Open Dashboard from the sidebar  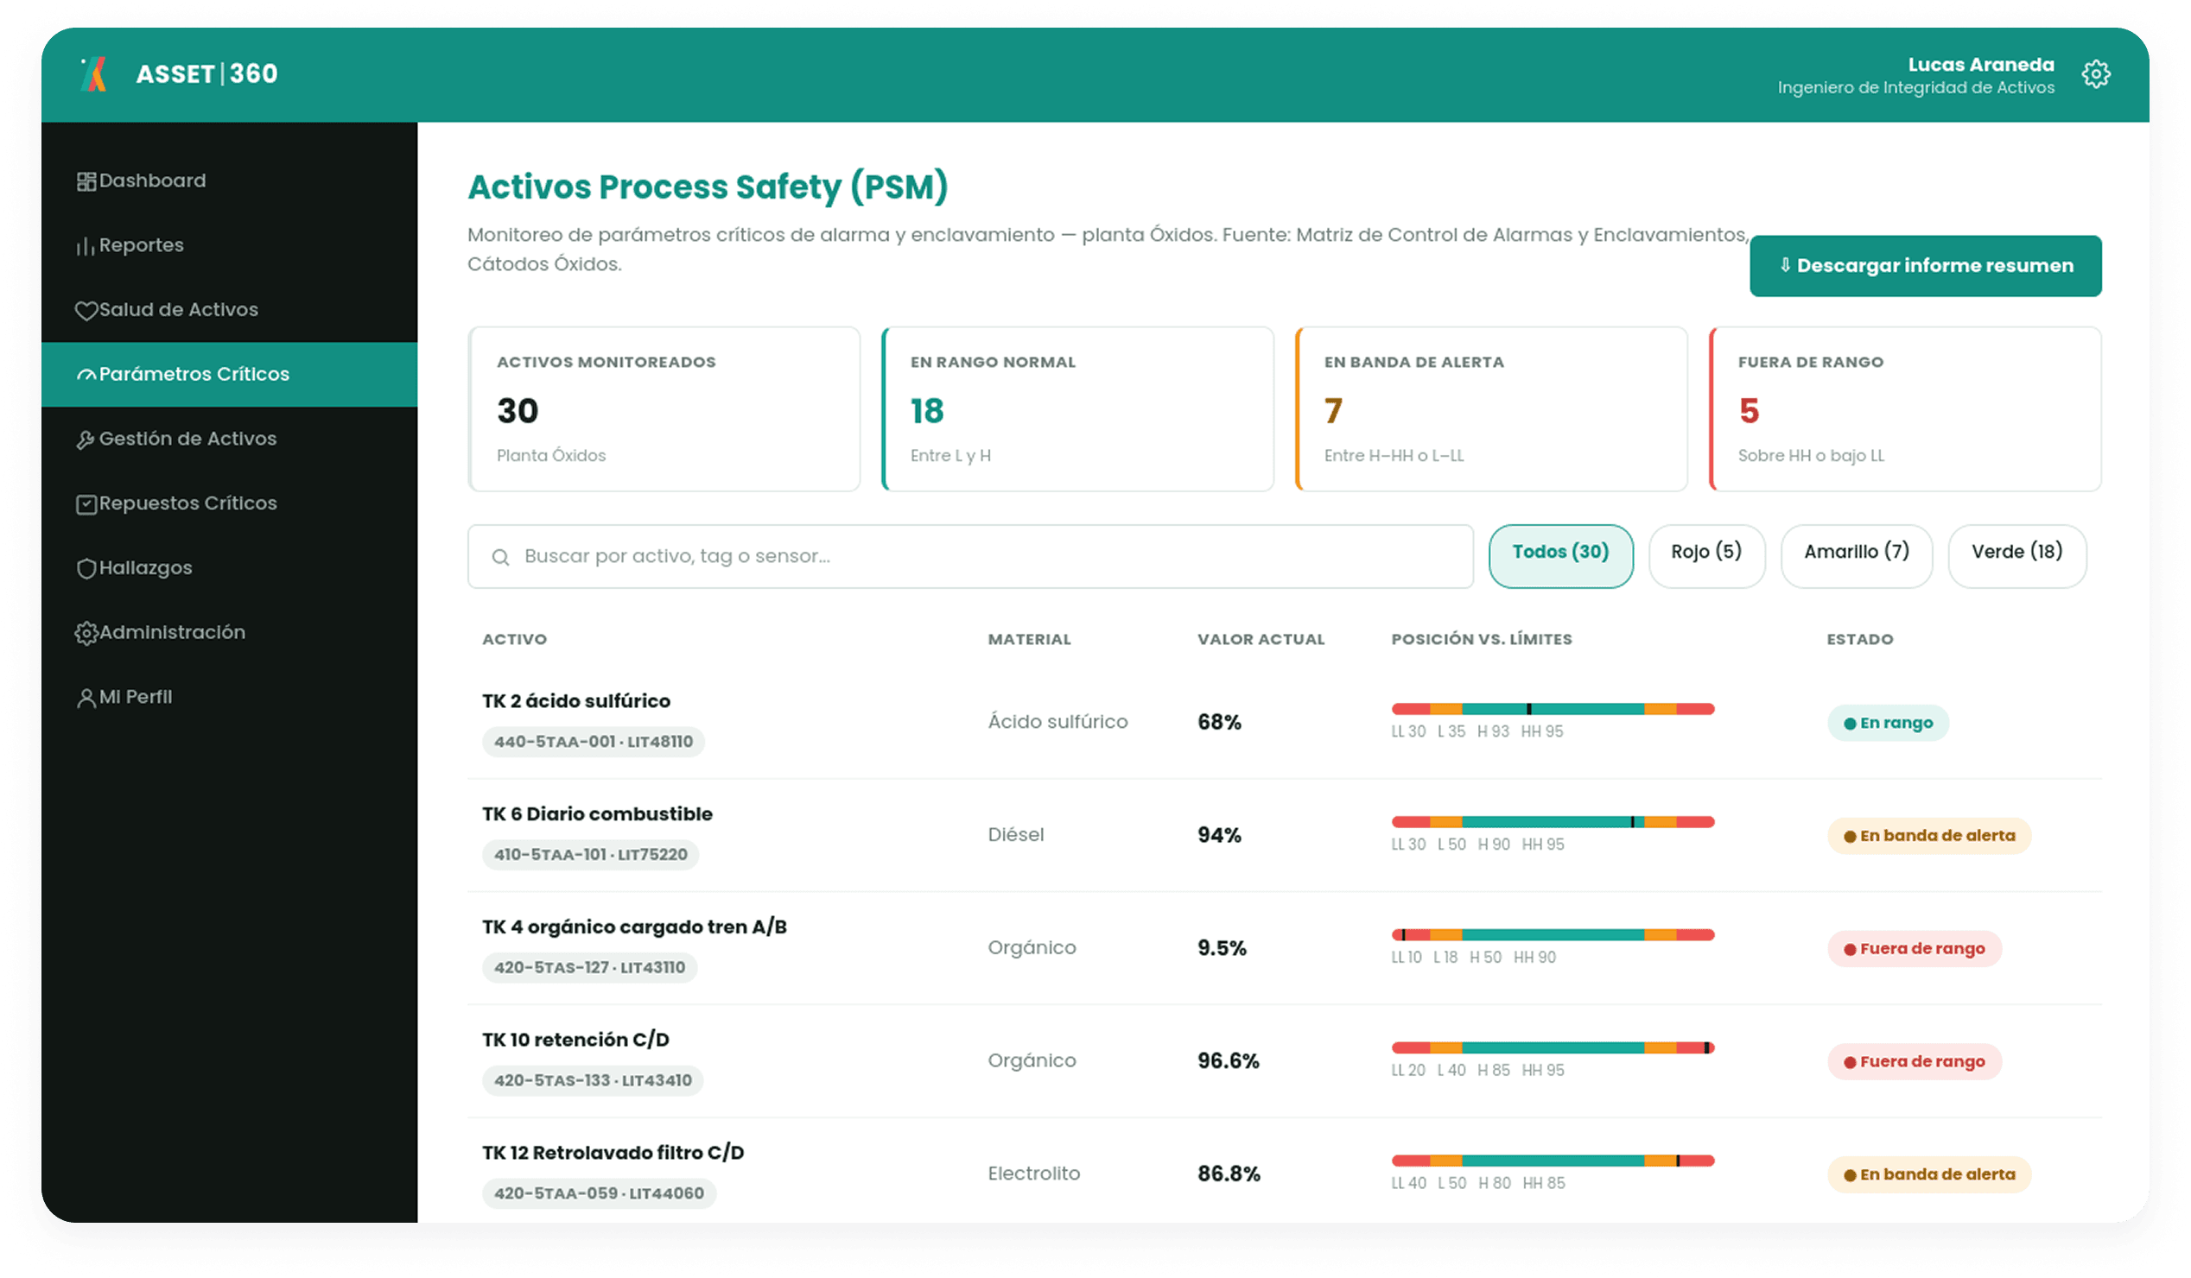pyautogui.click(x=230, y=180)
